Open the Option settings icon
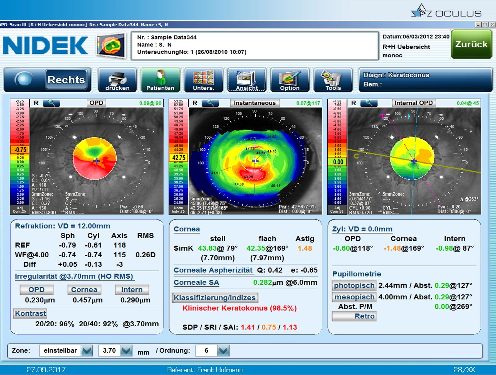 pyautogui.click(x=290, y=80)
